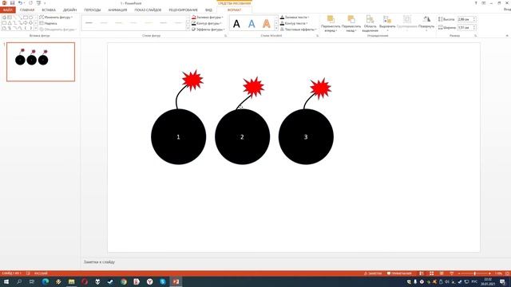The height and width of the screenshot is (287, 511).
Task: Start slideshow from status bar icon
Action: click(452, 273)
